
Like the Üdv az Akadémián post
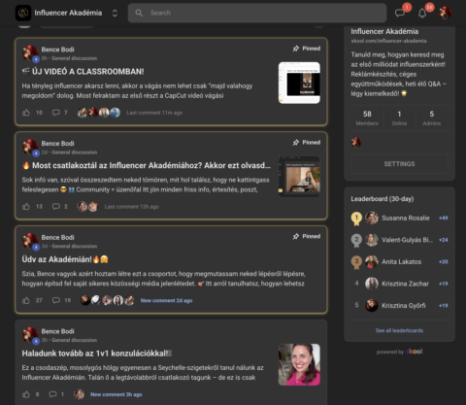coord(26,300)
